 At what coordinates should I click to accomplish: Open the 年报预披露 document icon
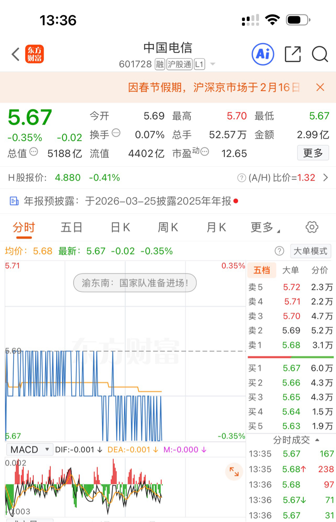click(14, 201)
